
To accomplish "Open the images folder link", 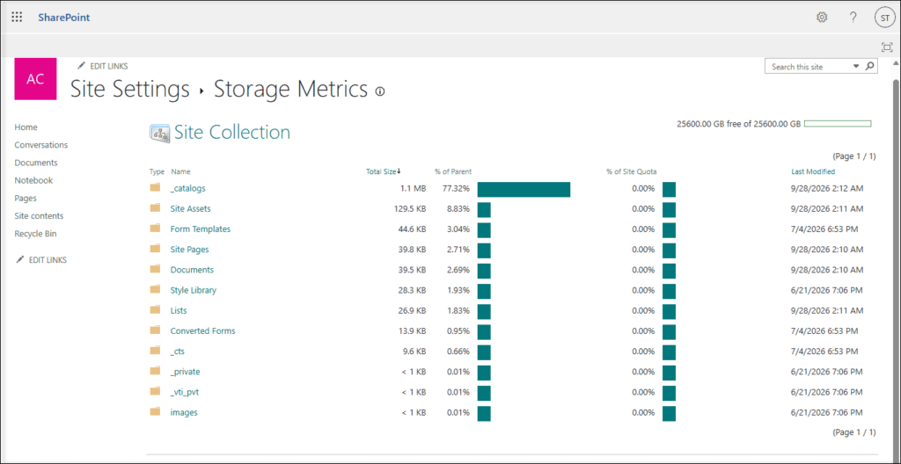I will pyautogui.click(x=184, y=412).
